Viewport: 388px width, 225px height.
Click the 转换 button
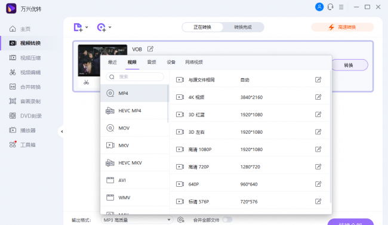click(x=349, y=65)
